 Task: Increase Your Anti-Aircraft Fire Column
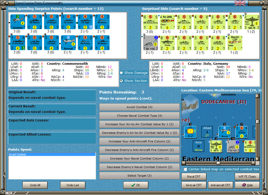(x=140, y=141)
